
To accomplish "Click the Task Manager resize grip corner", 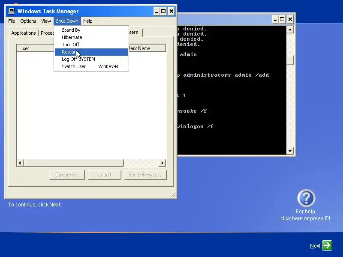I will [x=173, y=195].
